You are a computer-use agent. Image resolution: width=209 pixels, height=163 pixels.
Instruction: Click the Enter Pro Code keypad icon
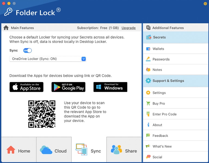(x=148, y=114)
